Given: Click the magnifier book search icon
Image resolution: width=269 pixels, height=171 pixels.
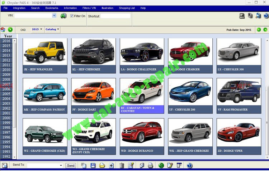Looking at the screenshot, I should (258, 16).
